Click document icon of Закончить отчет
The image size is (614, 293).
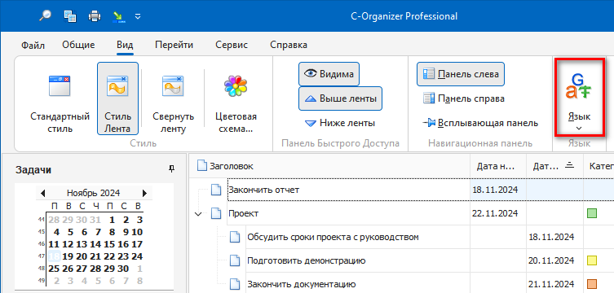[x=216, y=190]
